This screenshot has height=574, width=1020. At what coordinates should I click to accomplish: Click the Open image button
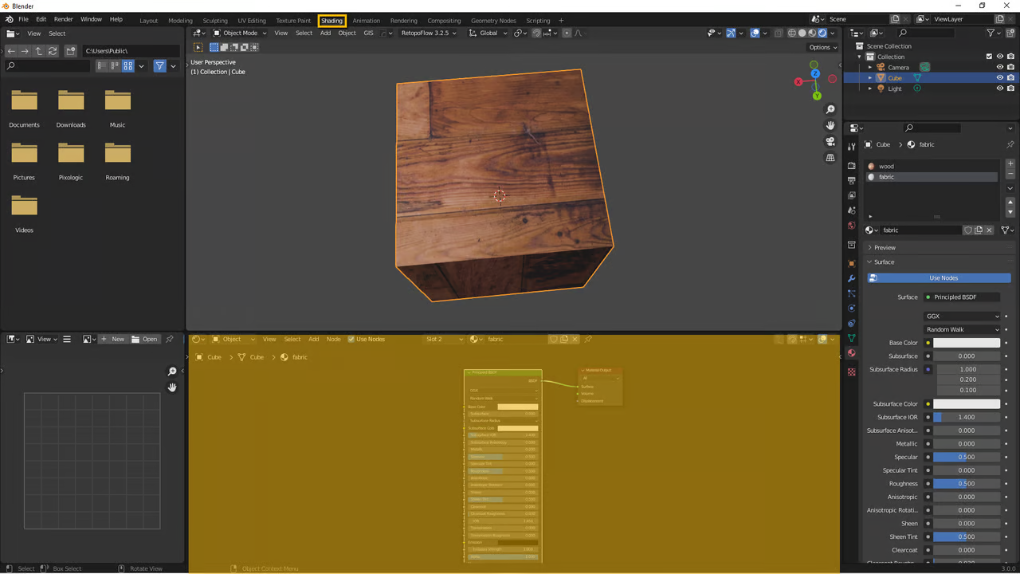click(x=145, y=340)
